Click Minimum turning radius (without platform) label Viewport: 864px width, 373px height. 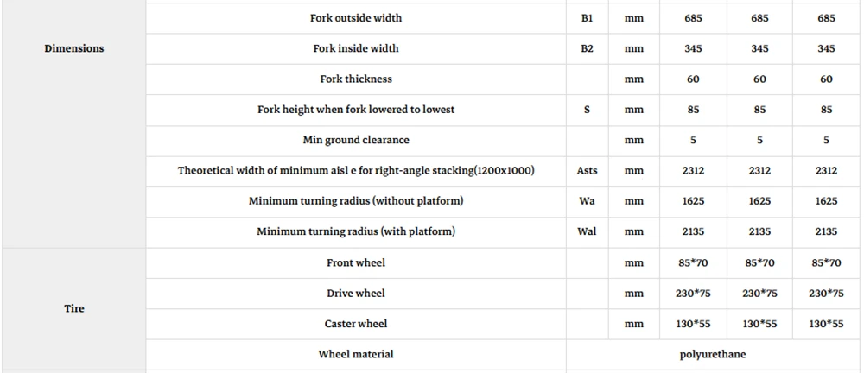356,201
